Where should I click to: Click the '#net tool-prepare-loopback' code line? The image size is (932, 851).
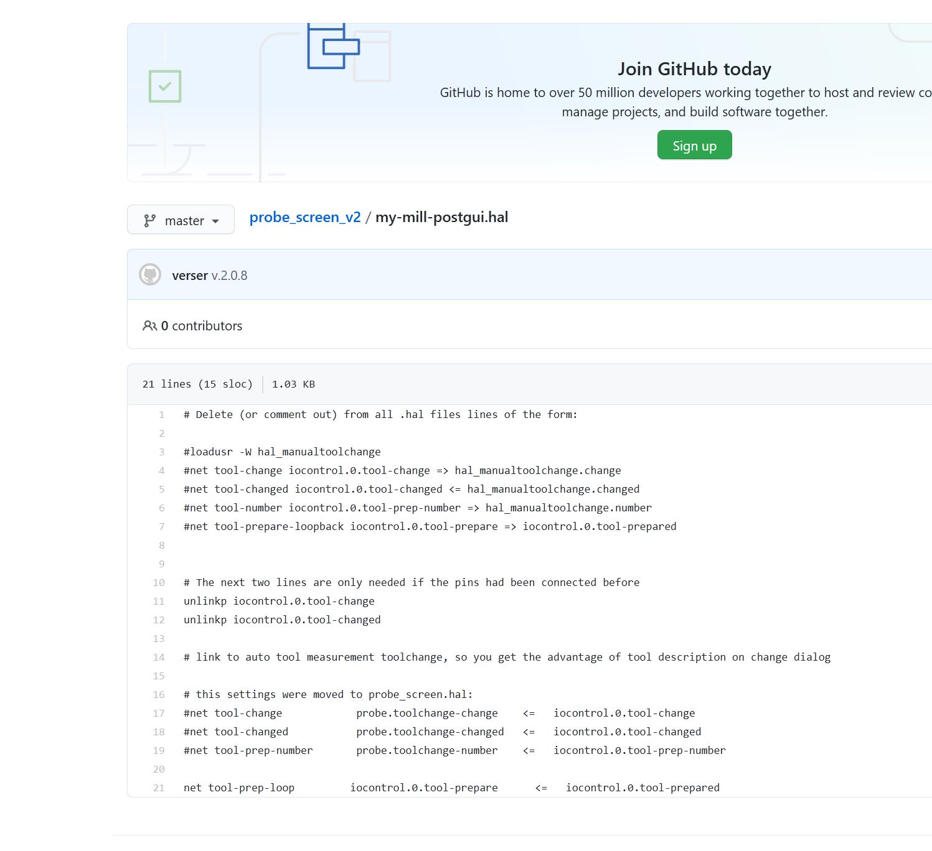[x=430, y=526]
